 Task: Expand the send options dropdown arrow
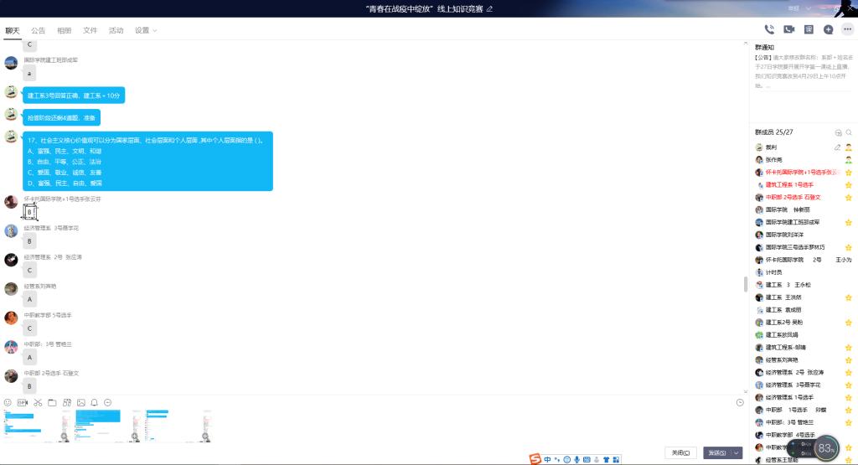click(737, 452)
